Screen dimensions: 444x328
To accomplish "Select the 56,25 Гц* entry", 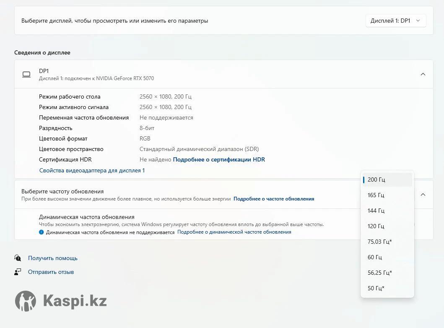I will click(x=379, y=273).
